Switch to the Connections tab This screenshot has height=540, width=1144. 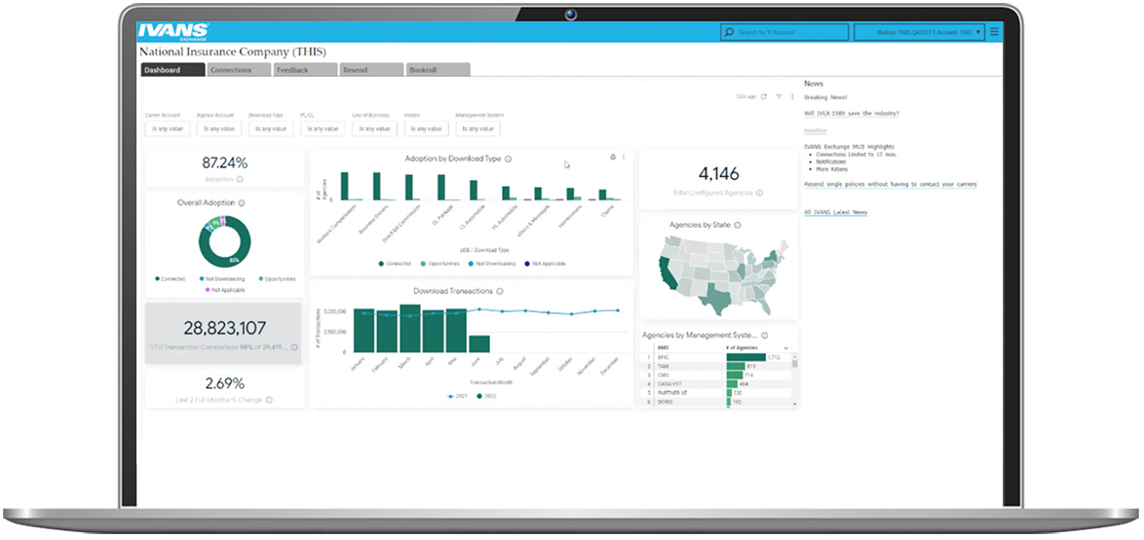tap(239, 70)
